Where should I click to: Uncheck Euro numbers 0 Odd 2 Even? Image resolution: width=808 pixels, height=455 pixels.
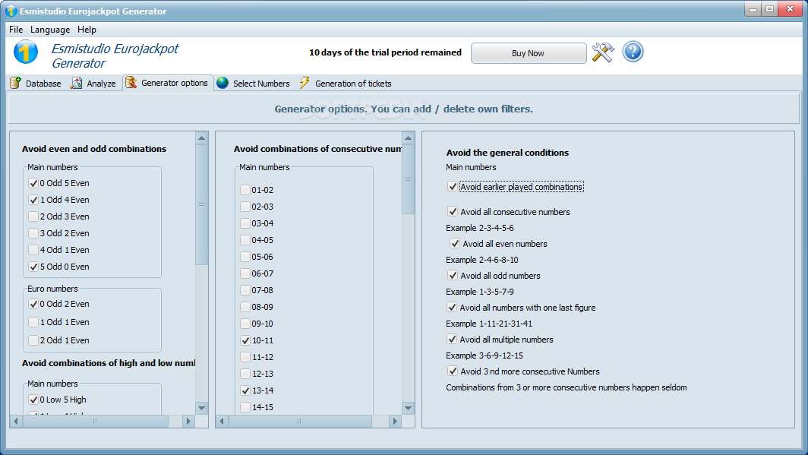(33, 304)
